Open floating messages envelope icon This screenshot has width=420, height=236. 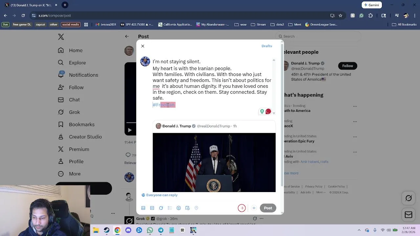click(x=409, y=215)
